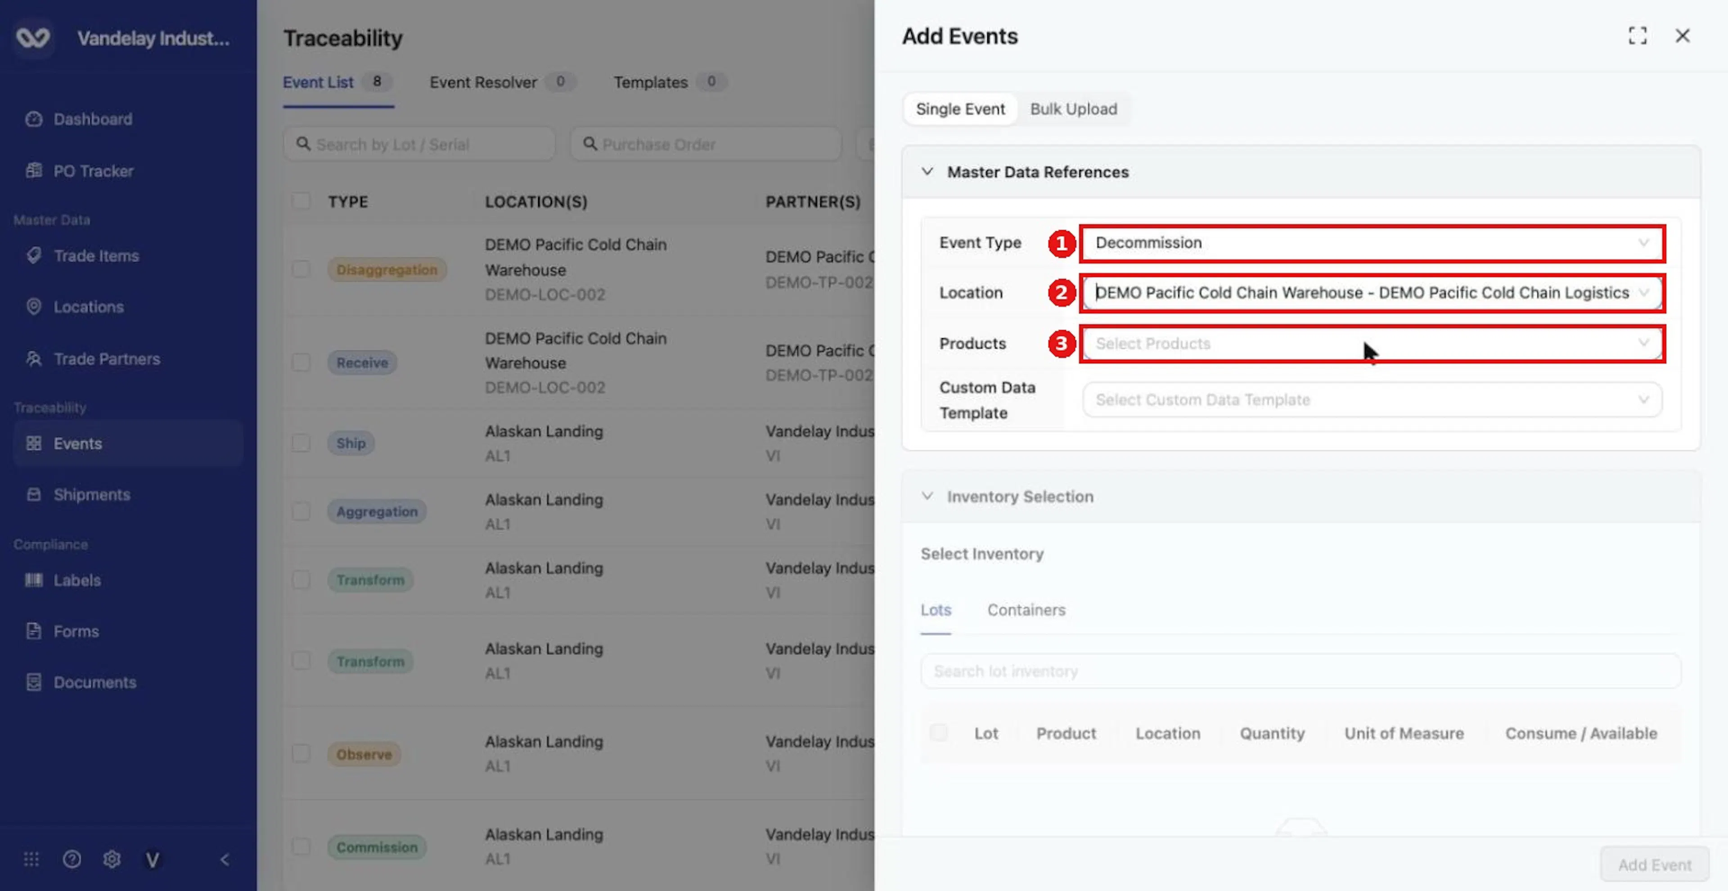1728x891 pixels.
Task: Open Select Custom Data Template dropdown
Action: [1372, 399]
